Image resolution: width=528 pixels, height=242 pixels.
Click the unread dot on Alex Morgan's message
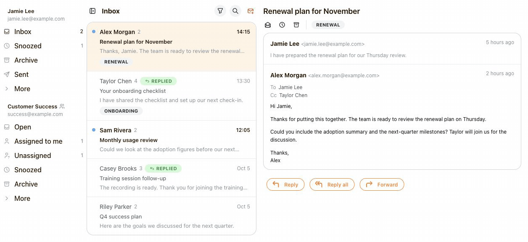point(94,32)
